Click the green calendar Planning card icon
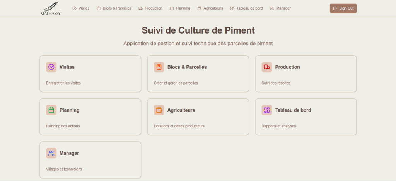The height and width of the screenshot is (181, 396). pyautogui.click(x=51, y=110)
